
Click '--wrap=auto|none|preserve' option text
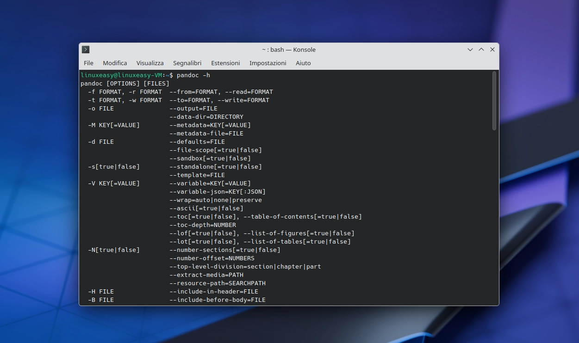tap(216, 200)
